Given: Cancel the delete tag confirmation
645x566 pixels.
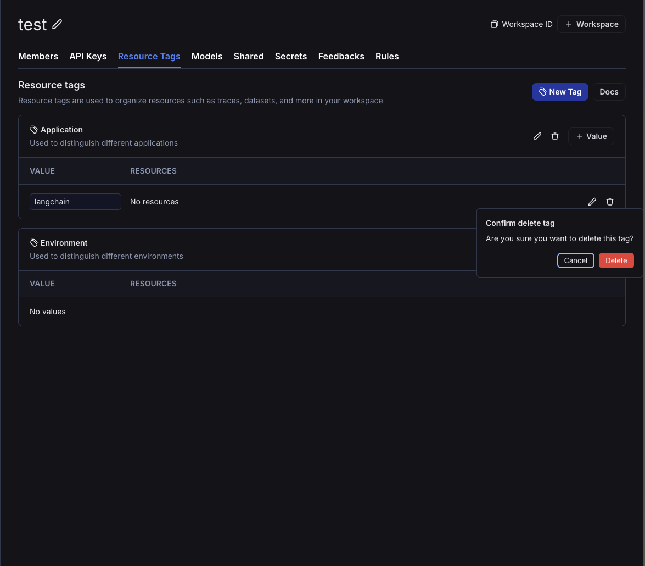Looking at the screenshot, I should coord(575,260).
